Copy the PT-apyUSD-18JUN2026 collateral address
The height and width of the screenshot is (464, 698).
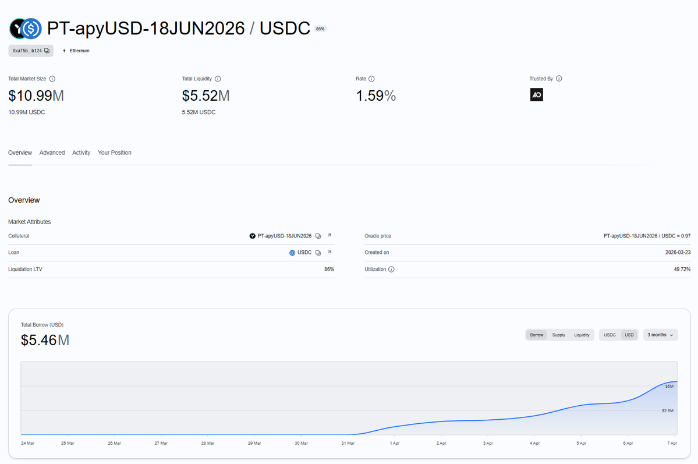click(x=318, y=236)
